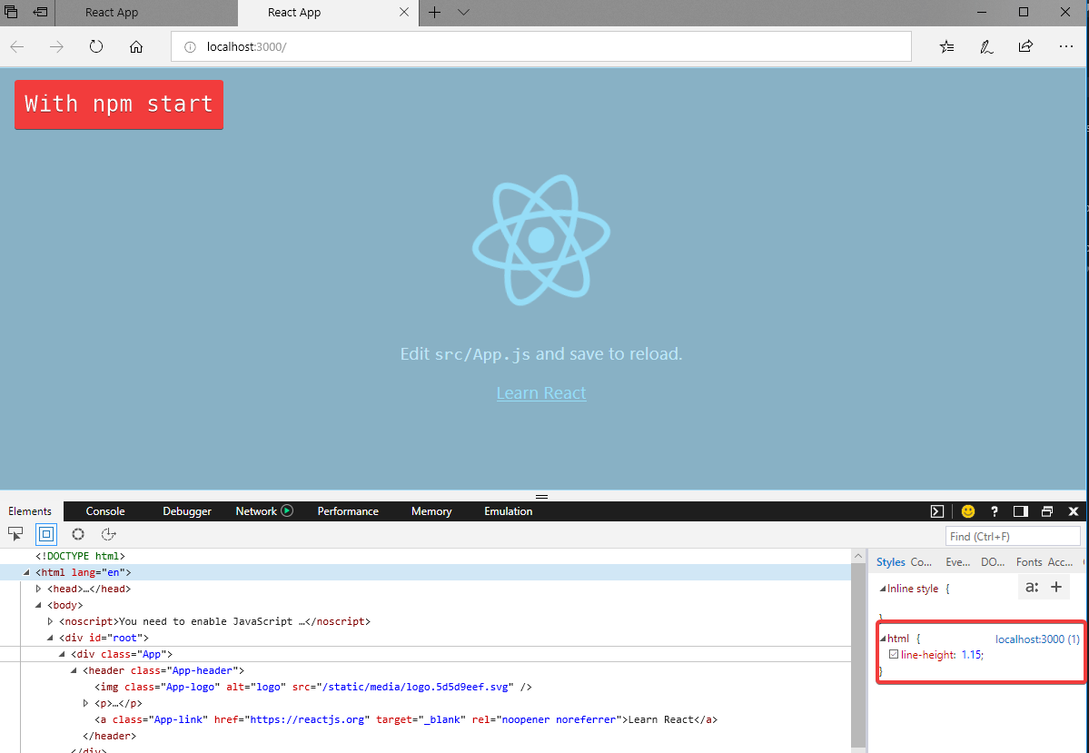Open the Favorites hub star icon

946,46
